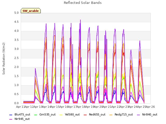Click the 1.0 y-axis tick label
Screen dimensions: 166x124
point(16,85)
